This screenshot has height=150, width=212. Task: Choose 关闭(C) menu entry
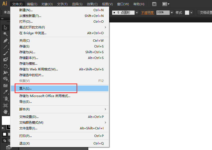tap(60, 41)
